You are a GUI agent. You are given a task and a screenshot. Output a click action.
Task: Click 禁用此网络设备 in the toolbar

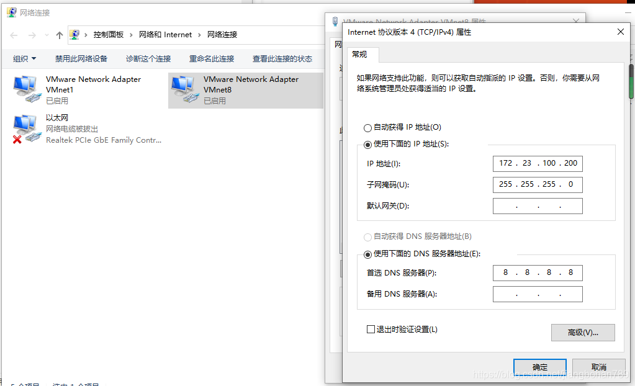(81, 59)
